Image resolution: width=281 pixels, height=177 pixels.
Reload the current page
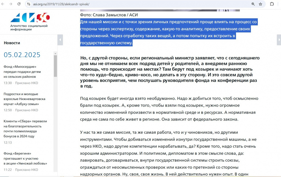point(19,4)
